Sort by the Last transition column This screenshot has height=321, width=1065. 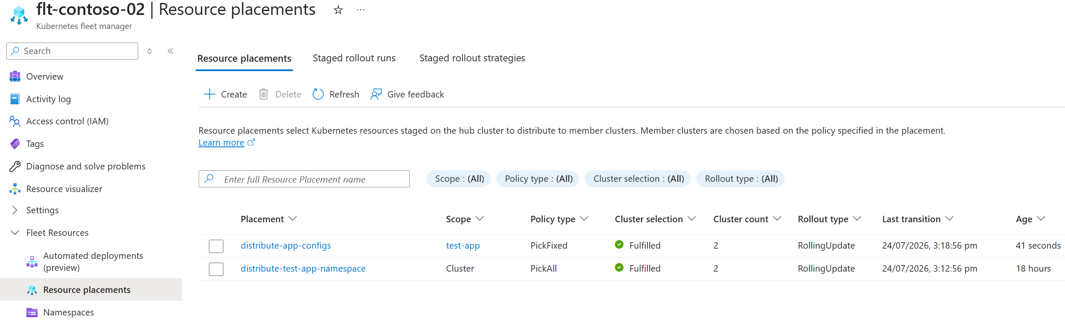(918, 219)
